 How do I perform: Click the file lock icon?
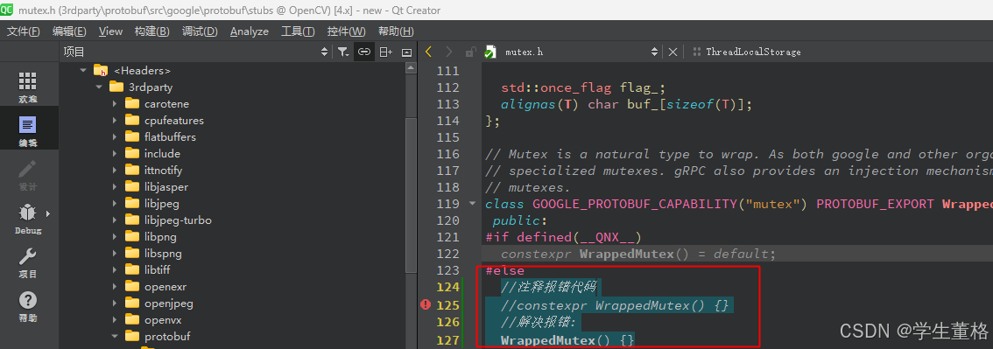[469, 52]
